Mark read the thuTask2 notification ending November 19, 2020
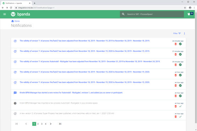The height and width of the screenshot is (131, 197). [180, 75]
